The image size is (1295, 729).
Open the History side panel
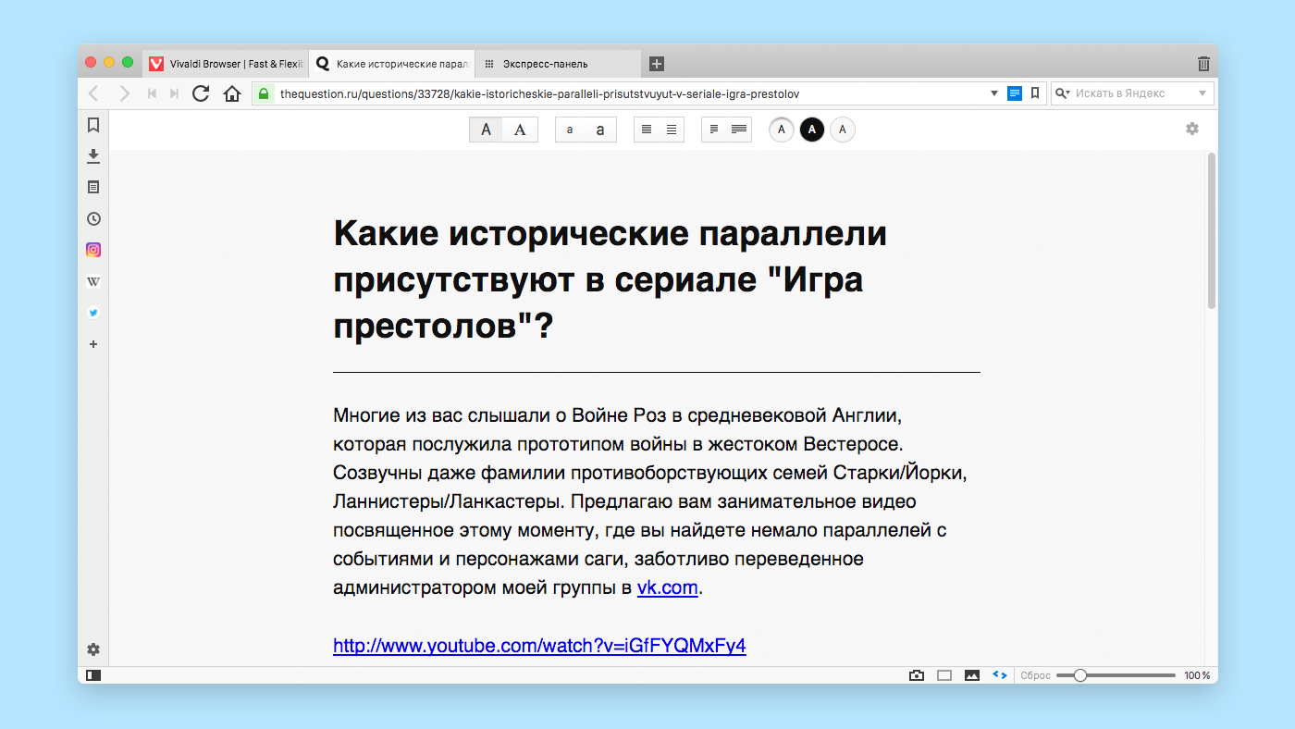93,219
